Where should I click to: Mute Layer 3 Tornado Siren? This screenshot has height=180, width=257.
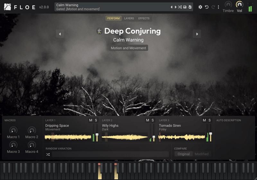204,120
